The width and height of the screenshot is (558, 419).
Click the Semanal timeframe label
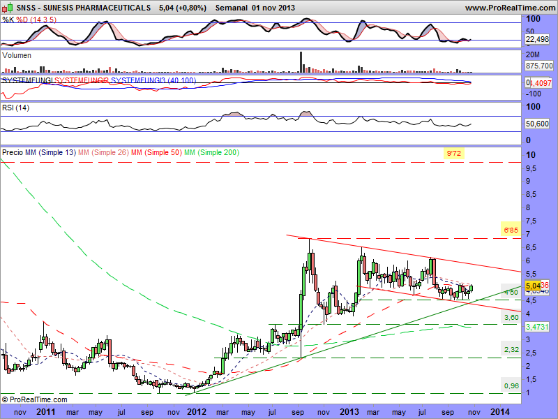pos(231,8)
